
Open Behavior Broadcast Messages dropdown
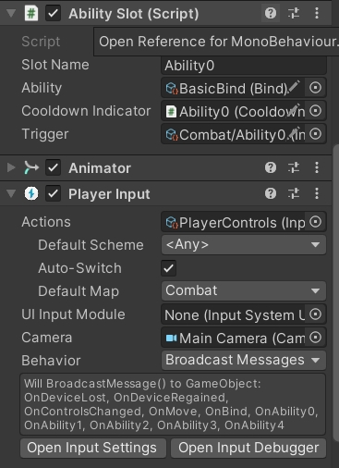tap(244, 360)
